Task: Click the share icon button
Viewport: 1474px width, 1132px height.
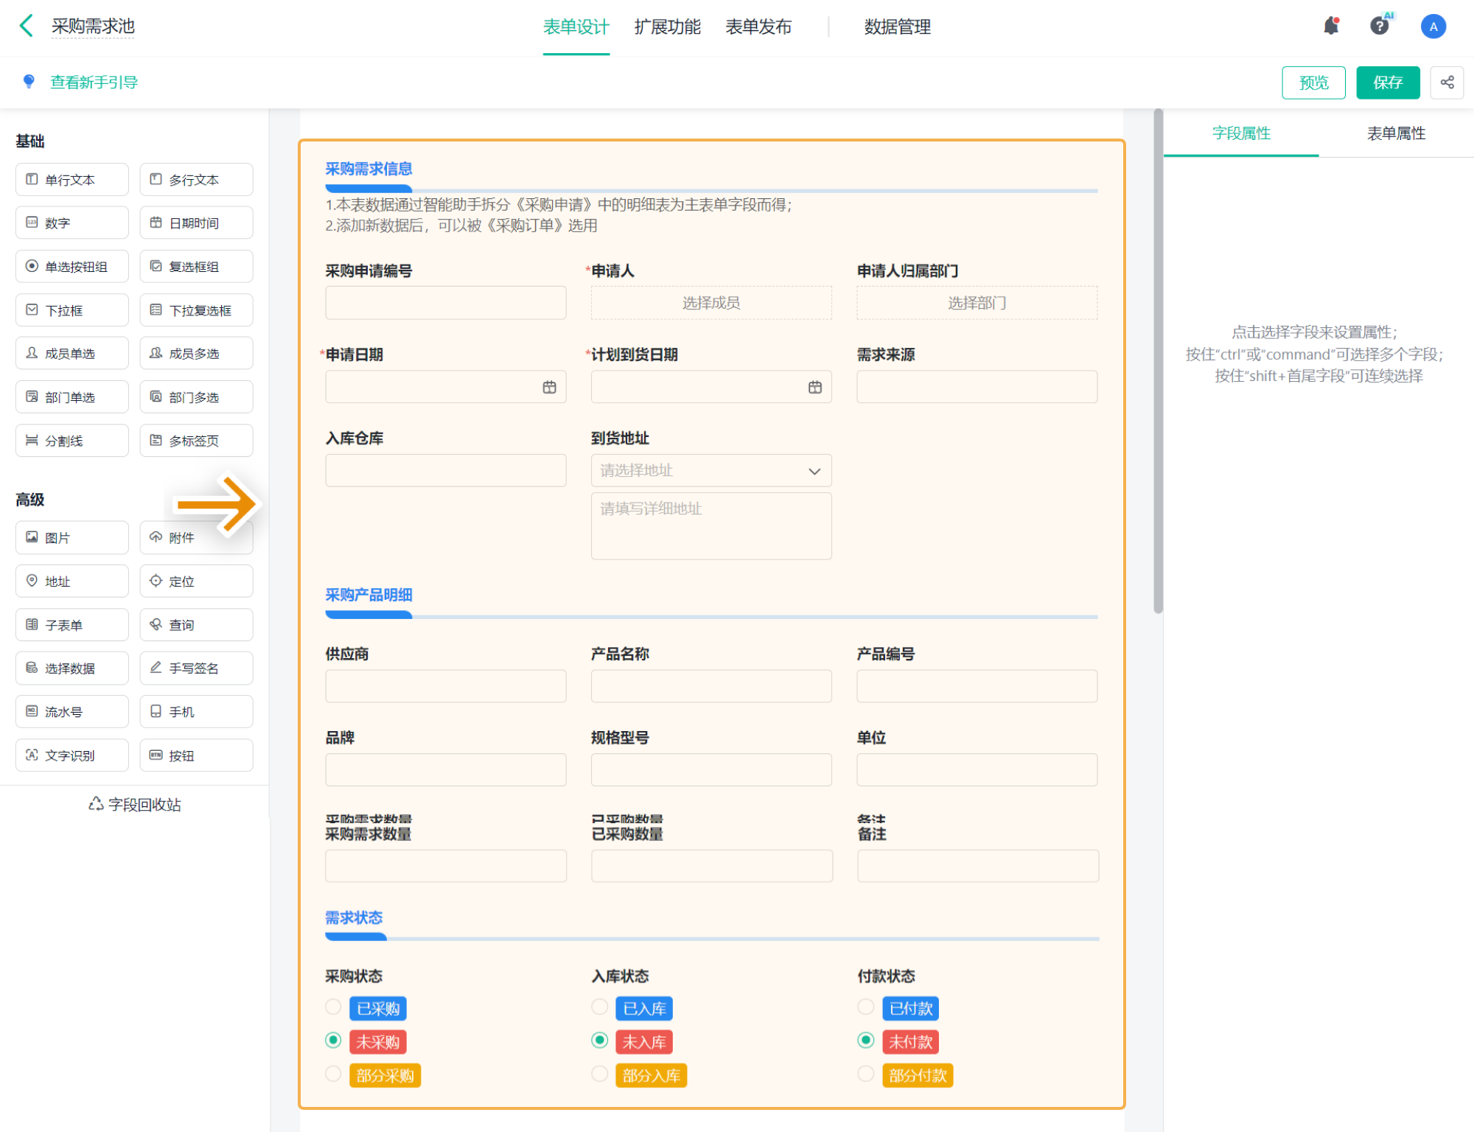Action: click(1447, 82)
